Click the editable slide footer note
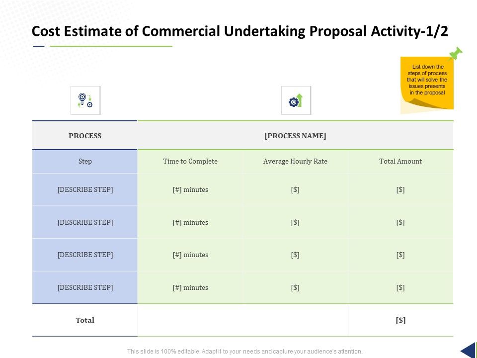The width and height of the screenshot is (477, 358). 244,351
